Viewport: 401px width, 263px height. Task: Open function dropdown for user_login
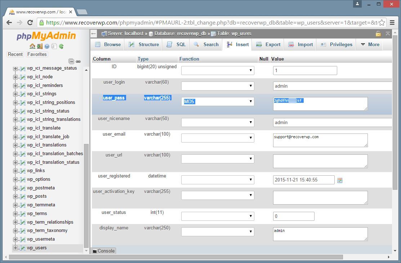pyautogui.click(x=218, y=86)
